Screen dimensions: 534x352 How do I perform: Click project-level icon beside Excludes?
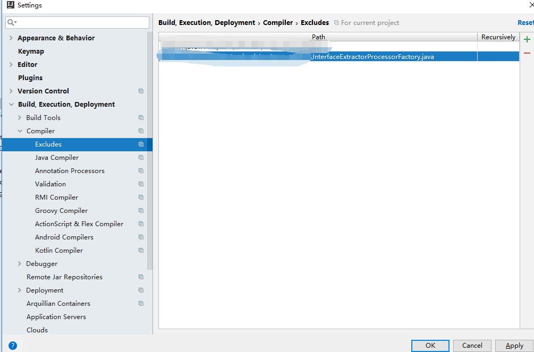(x=141, y=144)
